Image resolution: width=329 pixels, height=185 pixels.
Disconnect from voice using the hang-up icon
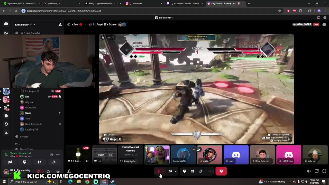point(58,154)
